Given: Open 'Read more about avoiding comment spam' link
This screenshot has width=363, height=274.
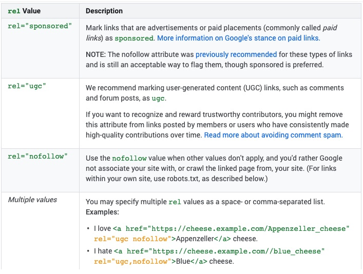Looking at the screenshot, I should tap(273, 135).
